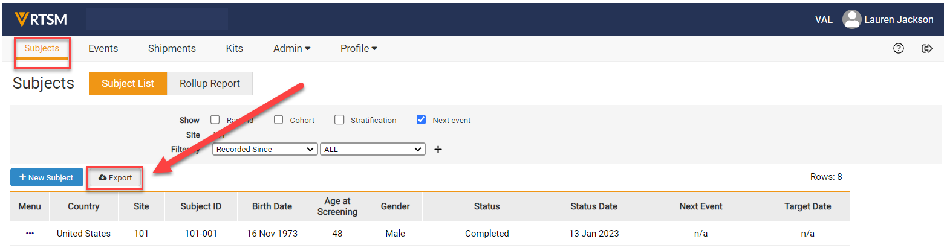This screenshot has width=944, height=248.
Task: Click the plus icon to add filter
Action: coord(438,150)
